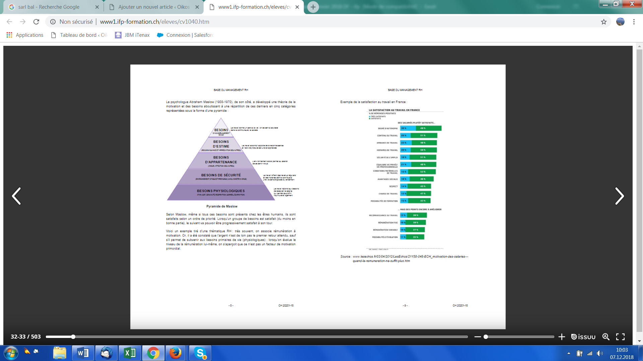Show hidden system tray icons

(x=569, y=353)
